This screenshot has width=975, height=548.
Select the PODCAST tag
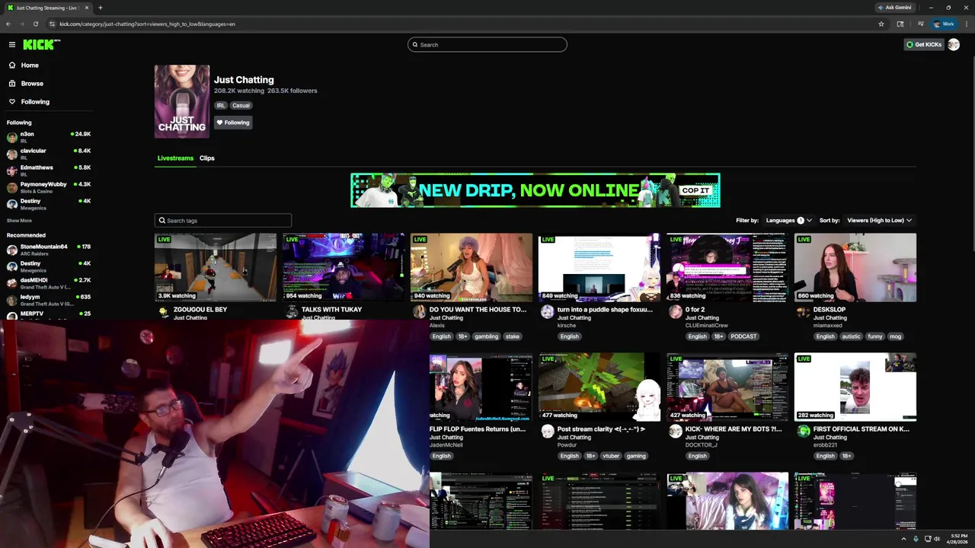coord(743,336)
